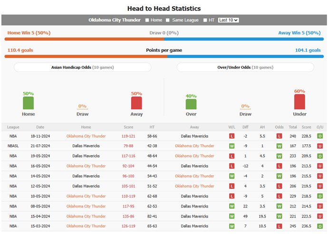The width and height of the screenshot is (328, 234).
Task: Click the W/L loss badge for 18-11-2024 game
Action: pyautogui.click(x=232, y=136)
